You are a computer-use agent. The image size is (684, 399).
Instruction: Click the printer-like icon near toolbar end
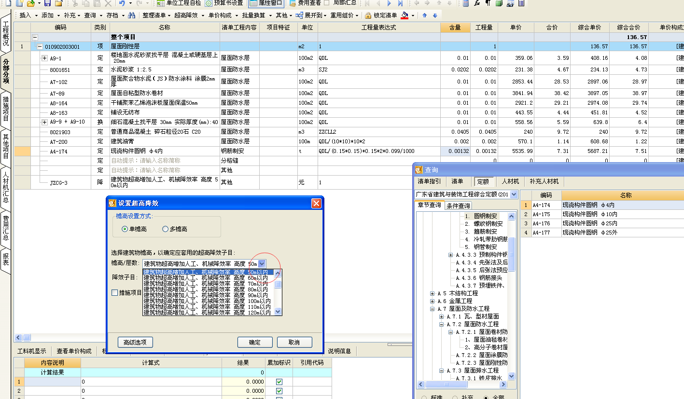tap(510, 3)
